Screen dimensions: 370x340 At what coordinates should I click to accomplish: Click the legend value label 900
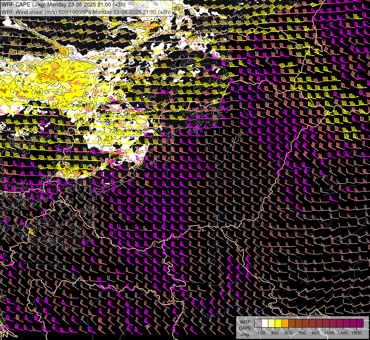click(316, 333)
